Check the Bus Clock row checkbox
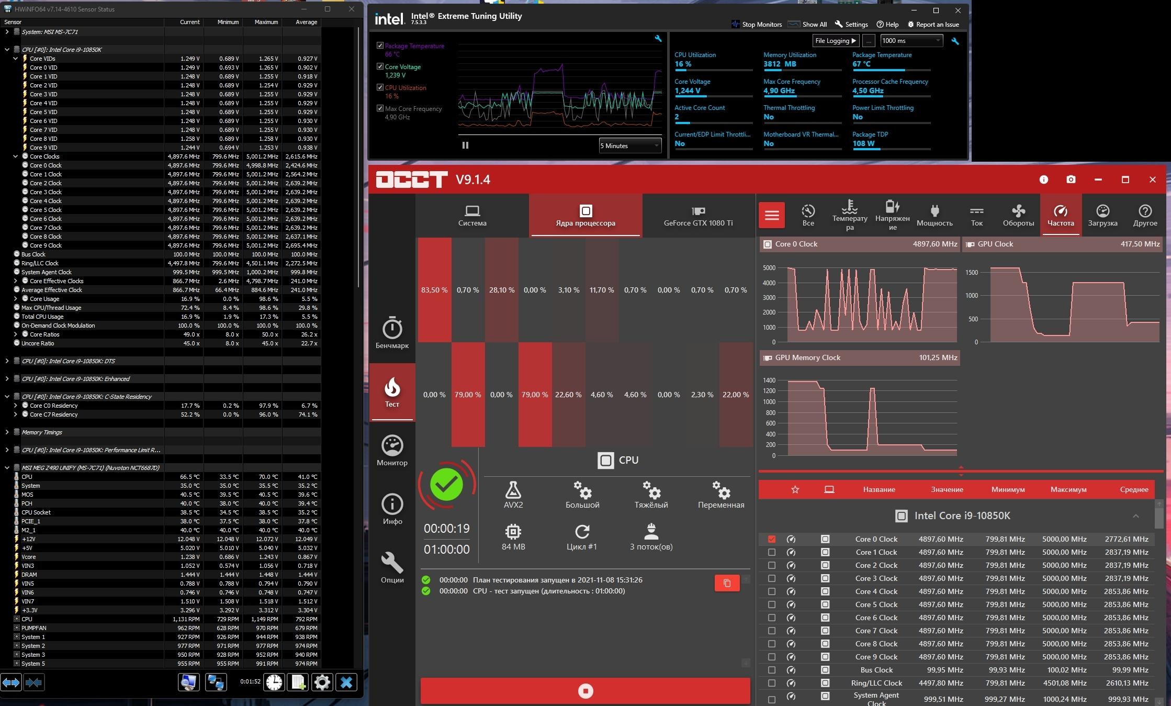This screenshot has height=706, width=1171. coord(772,670)
